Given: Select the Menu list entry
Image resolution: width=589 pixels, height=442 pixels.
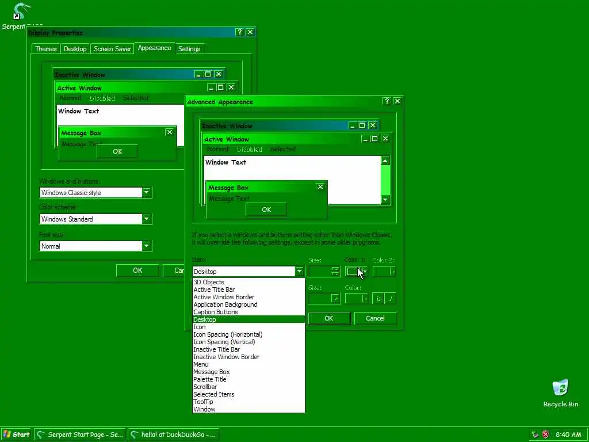Looking at the screenshot, I should tap(248, 364).
